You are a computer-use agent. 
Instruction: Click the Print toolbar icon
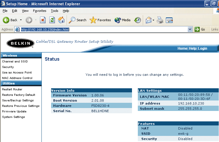point(160,20)
